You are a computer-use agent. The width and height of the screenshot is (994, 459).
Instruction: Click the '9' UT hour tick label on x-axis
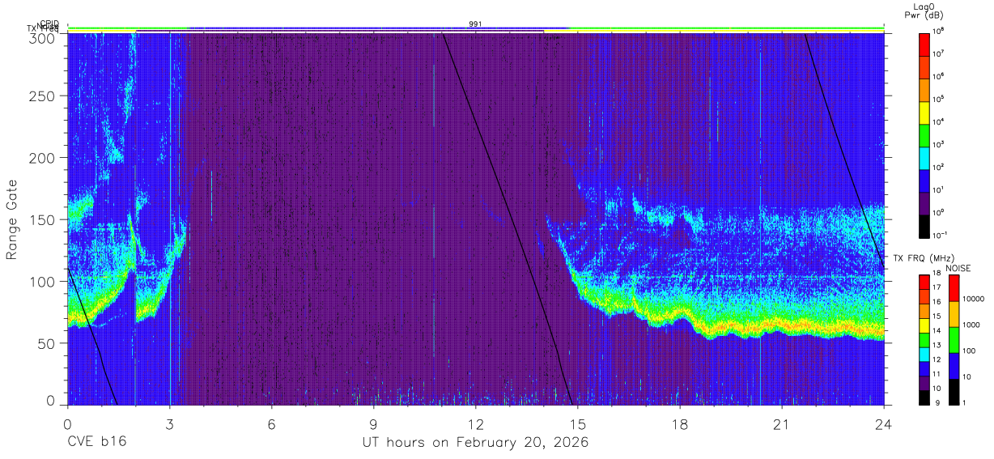373,424
